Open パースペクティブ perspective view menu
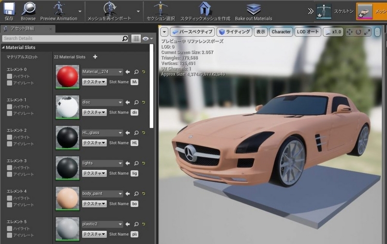 coord(192,32)
